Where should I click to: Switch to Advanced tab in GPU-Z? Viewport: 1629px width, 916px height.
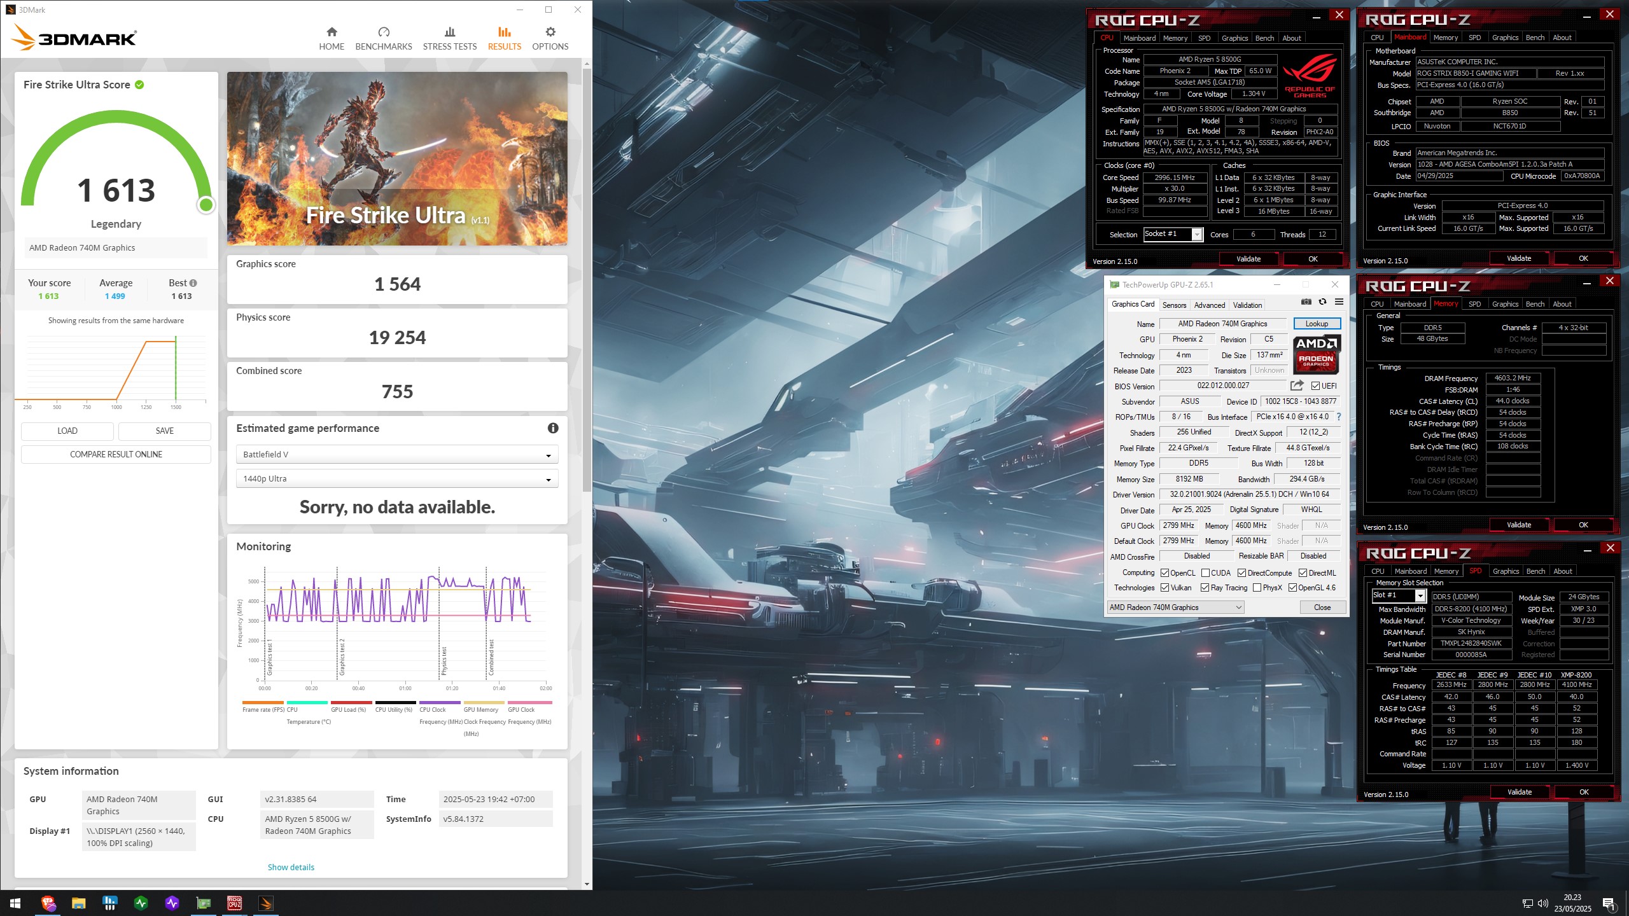[x=1209, y=305]
